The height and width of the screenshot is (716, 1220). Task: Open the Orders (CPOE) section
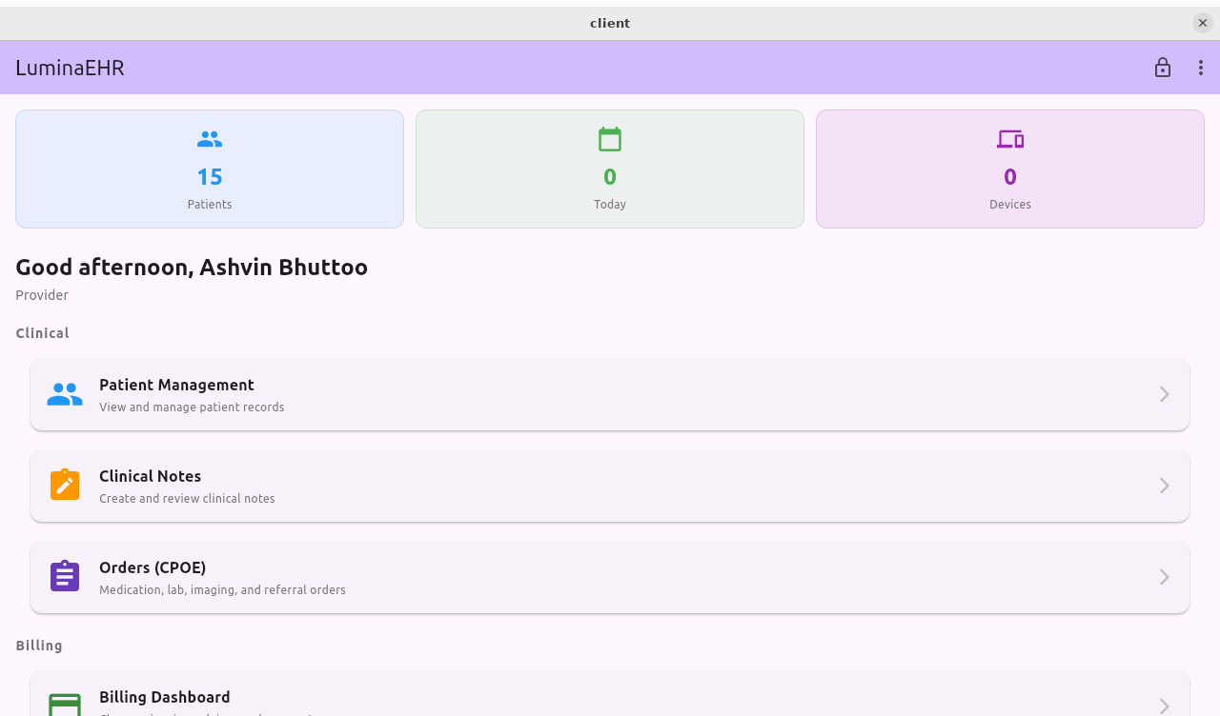click(610, 576)
